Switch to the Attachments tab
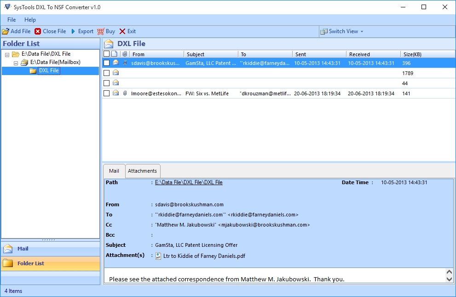 pyautogui.click(x=142, y=171)
